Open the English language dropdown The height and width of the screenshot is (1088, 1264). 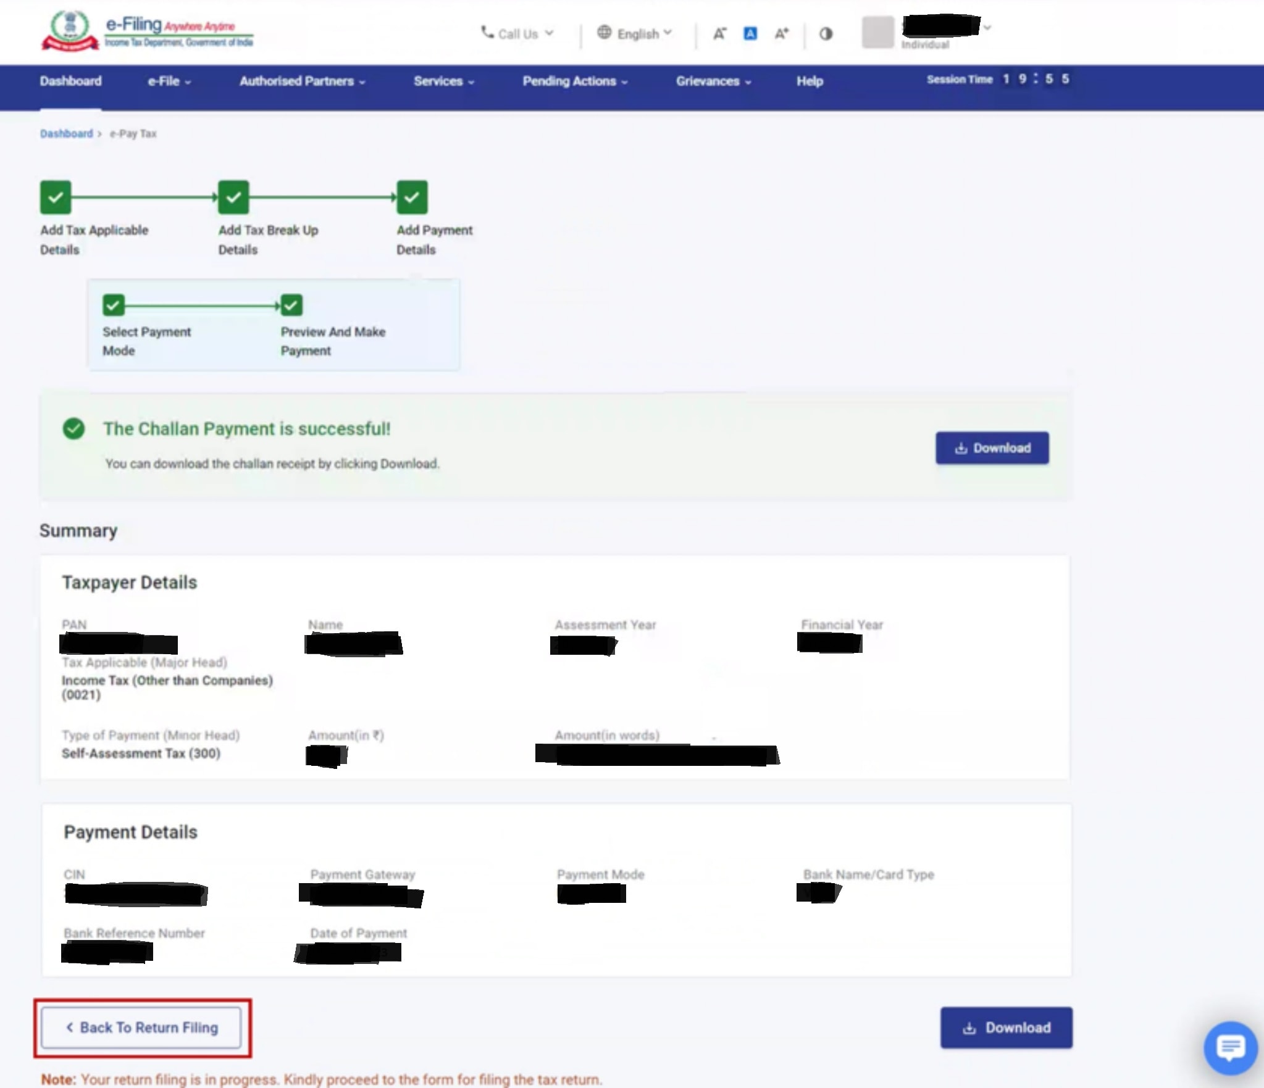click(x=635, y=33)
